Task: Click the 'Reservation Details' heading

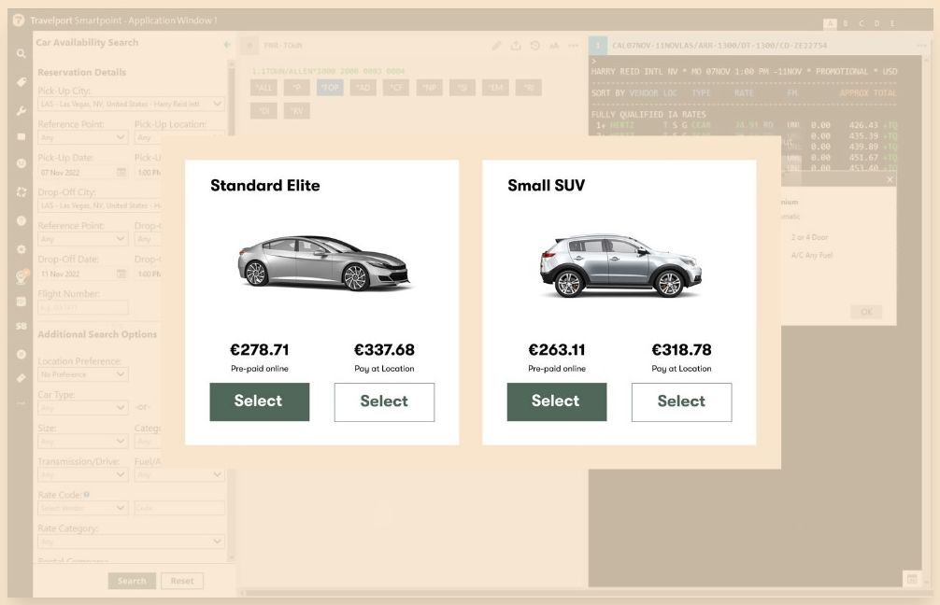Action: click(x=82, y=72)
